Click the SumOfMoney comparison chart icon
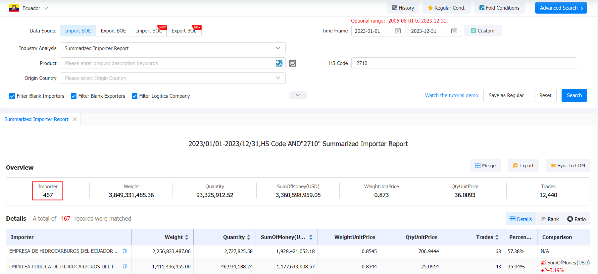Screen dimensions: 598x274 (543, 263)
